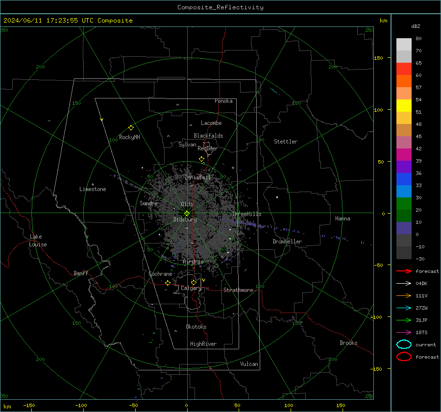The width and height of the screenshot is (441, 412).
Task: Click the Blackfalds city label
Action: (x=208, y=136)
